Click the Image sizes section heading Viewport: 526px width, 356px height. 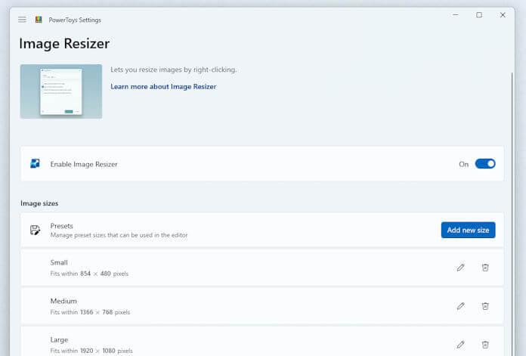pyautogui.click(x=39, y=203)
